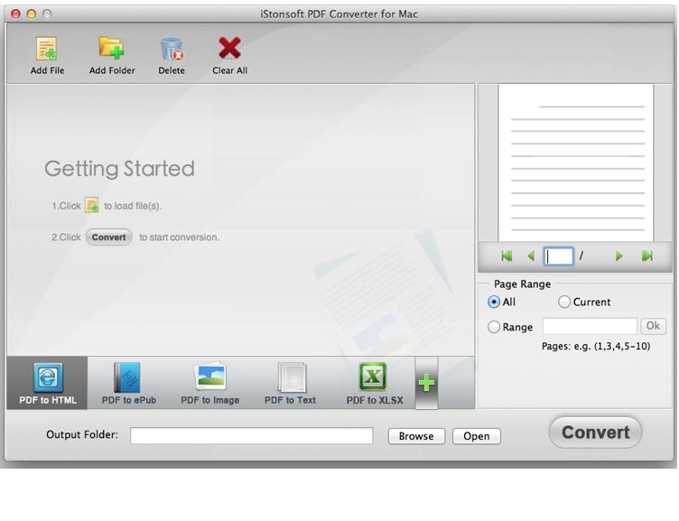679x521 pixels.
Task: Click the large Convert button
Action: pos(595,433)
